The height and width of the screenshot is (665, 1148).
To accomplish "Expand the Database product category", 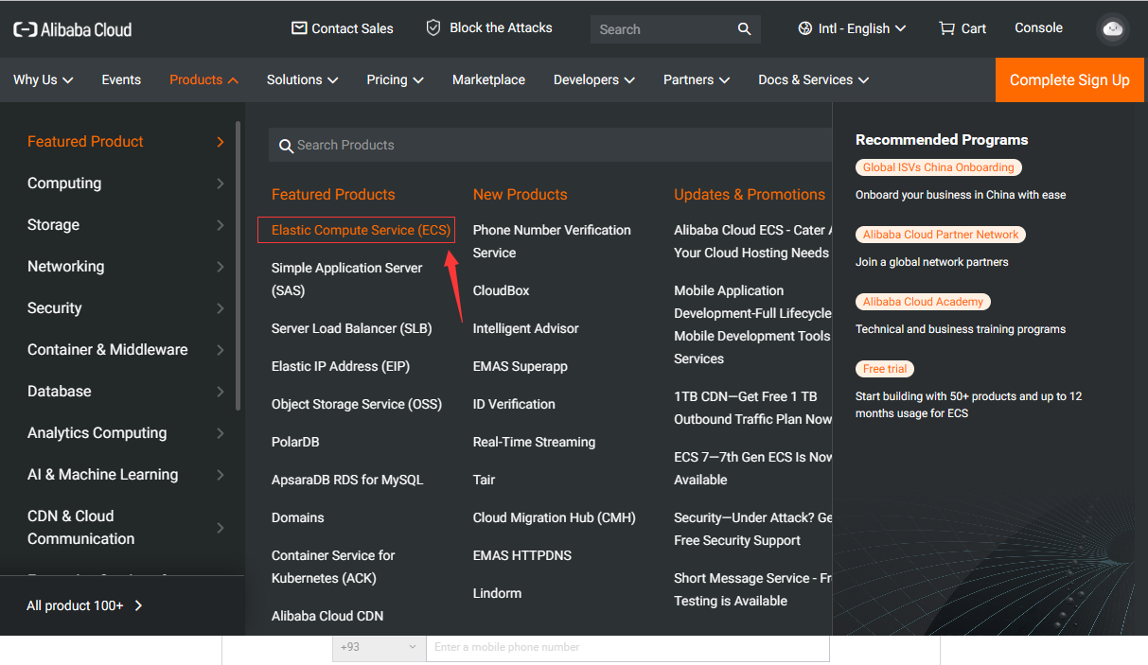I will (x=126, y=392).
